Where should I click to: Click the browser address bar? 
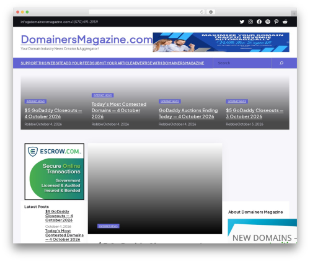147,12
